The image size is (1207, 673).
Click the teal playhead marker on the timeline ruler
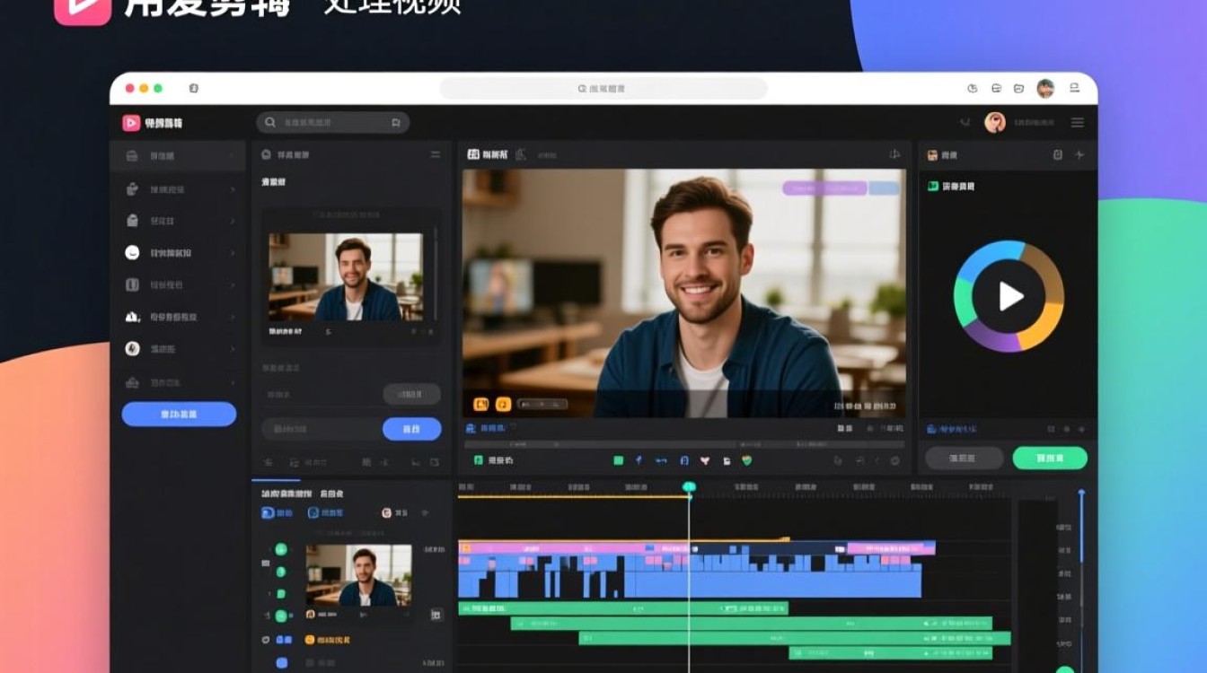click(x=689, y=487)
